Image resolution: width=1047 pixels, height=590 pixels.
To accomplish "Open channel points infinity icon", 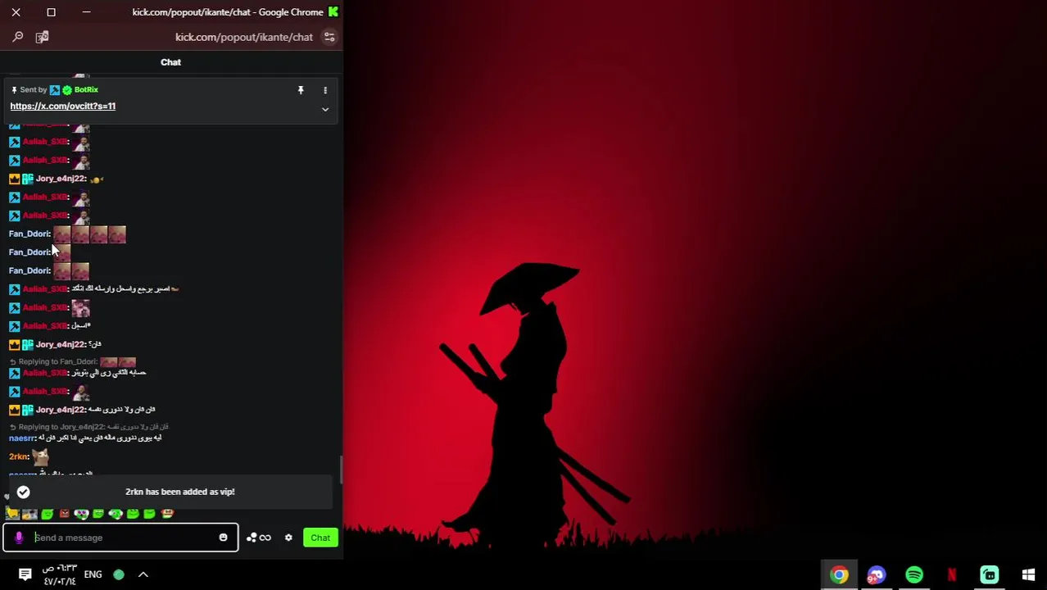I will 259,538.
